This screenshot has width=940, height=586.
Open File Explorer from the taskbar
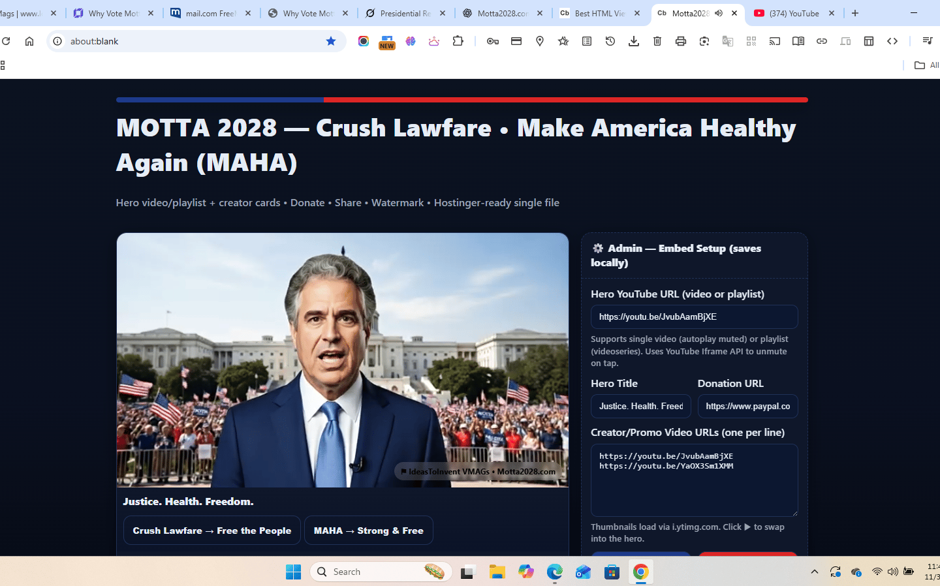tap(497, 572)
